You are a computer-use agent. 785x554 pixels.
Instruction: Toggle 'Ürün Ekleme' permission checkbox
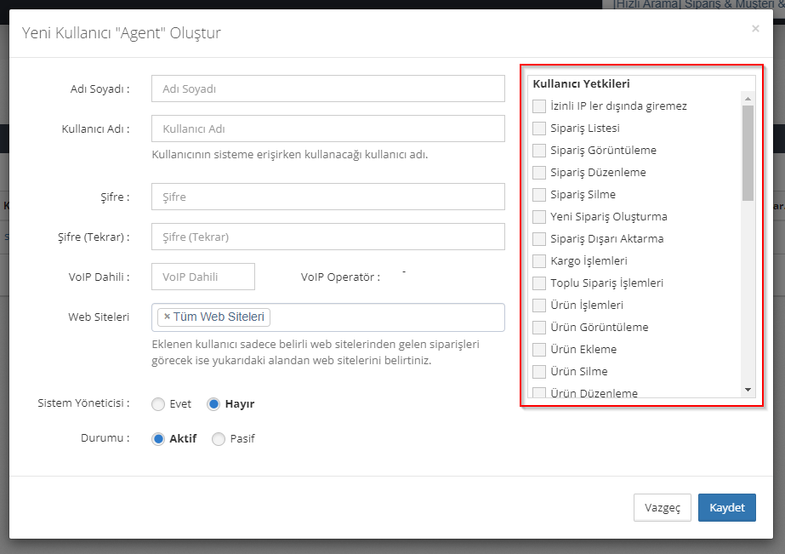coord(538,350)
